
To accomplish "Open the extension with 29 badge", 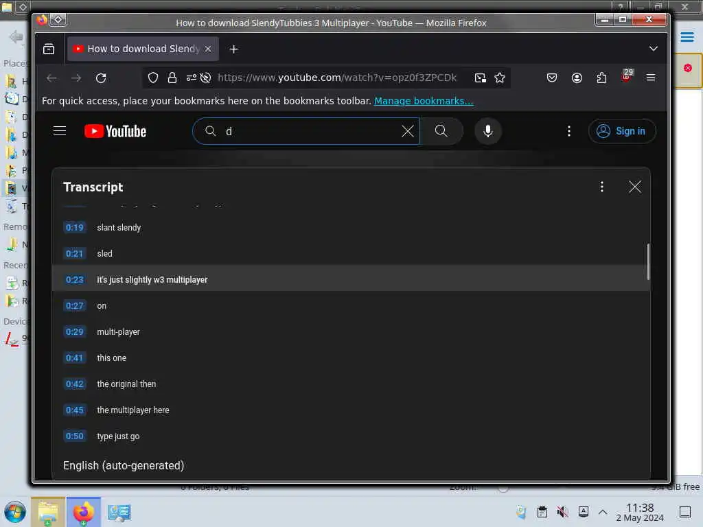I will tap(627, 76).
